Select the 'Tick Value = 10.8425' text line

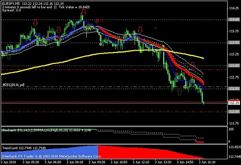(74, 7)
